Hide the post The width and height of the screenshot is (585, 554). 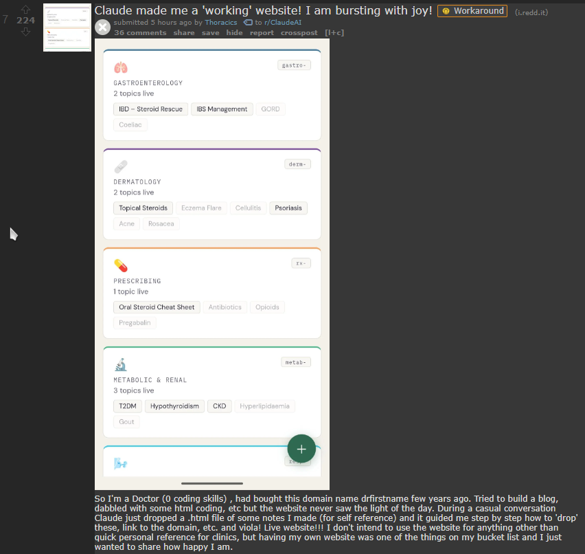pos(234,32)
